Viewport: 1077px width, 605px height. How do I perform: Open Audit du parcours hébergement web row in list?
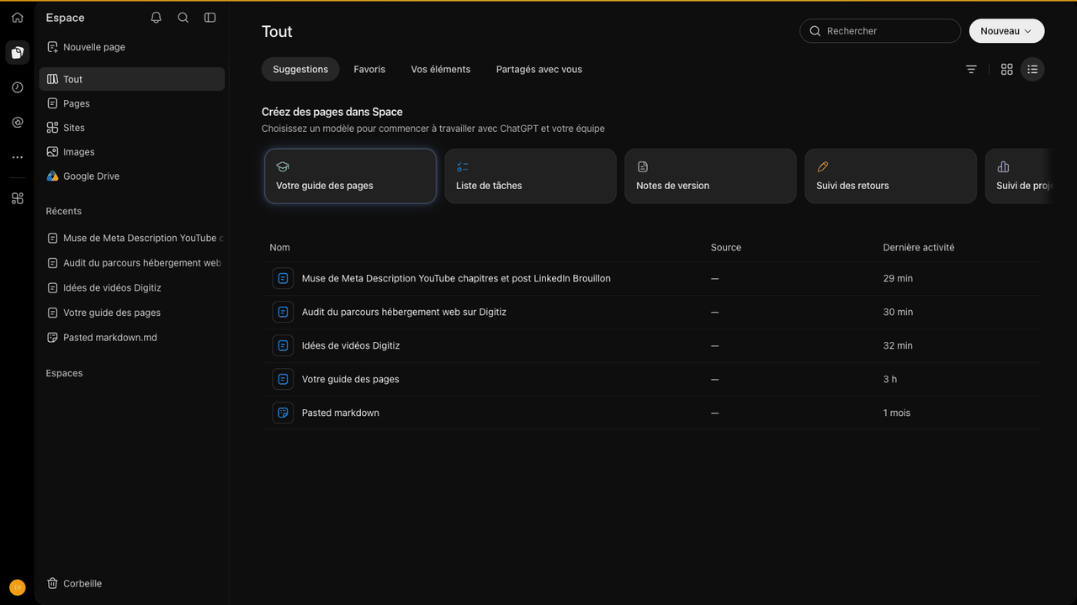[653, 312]
